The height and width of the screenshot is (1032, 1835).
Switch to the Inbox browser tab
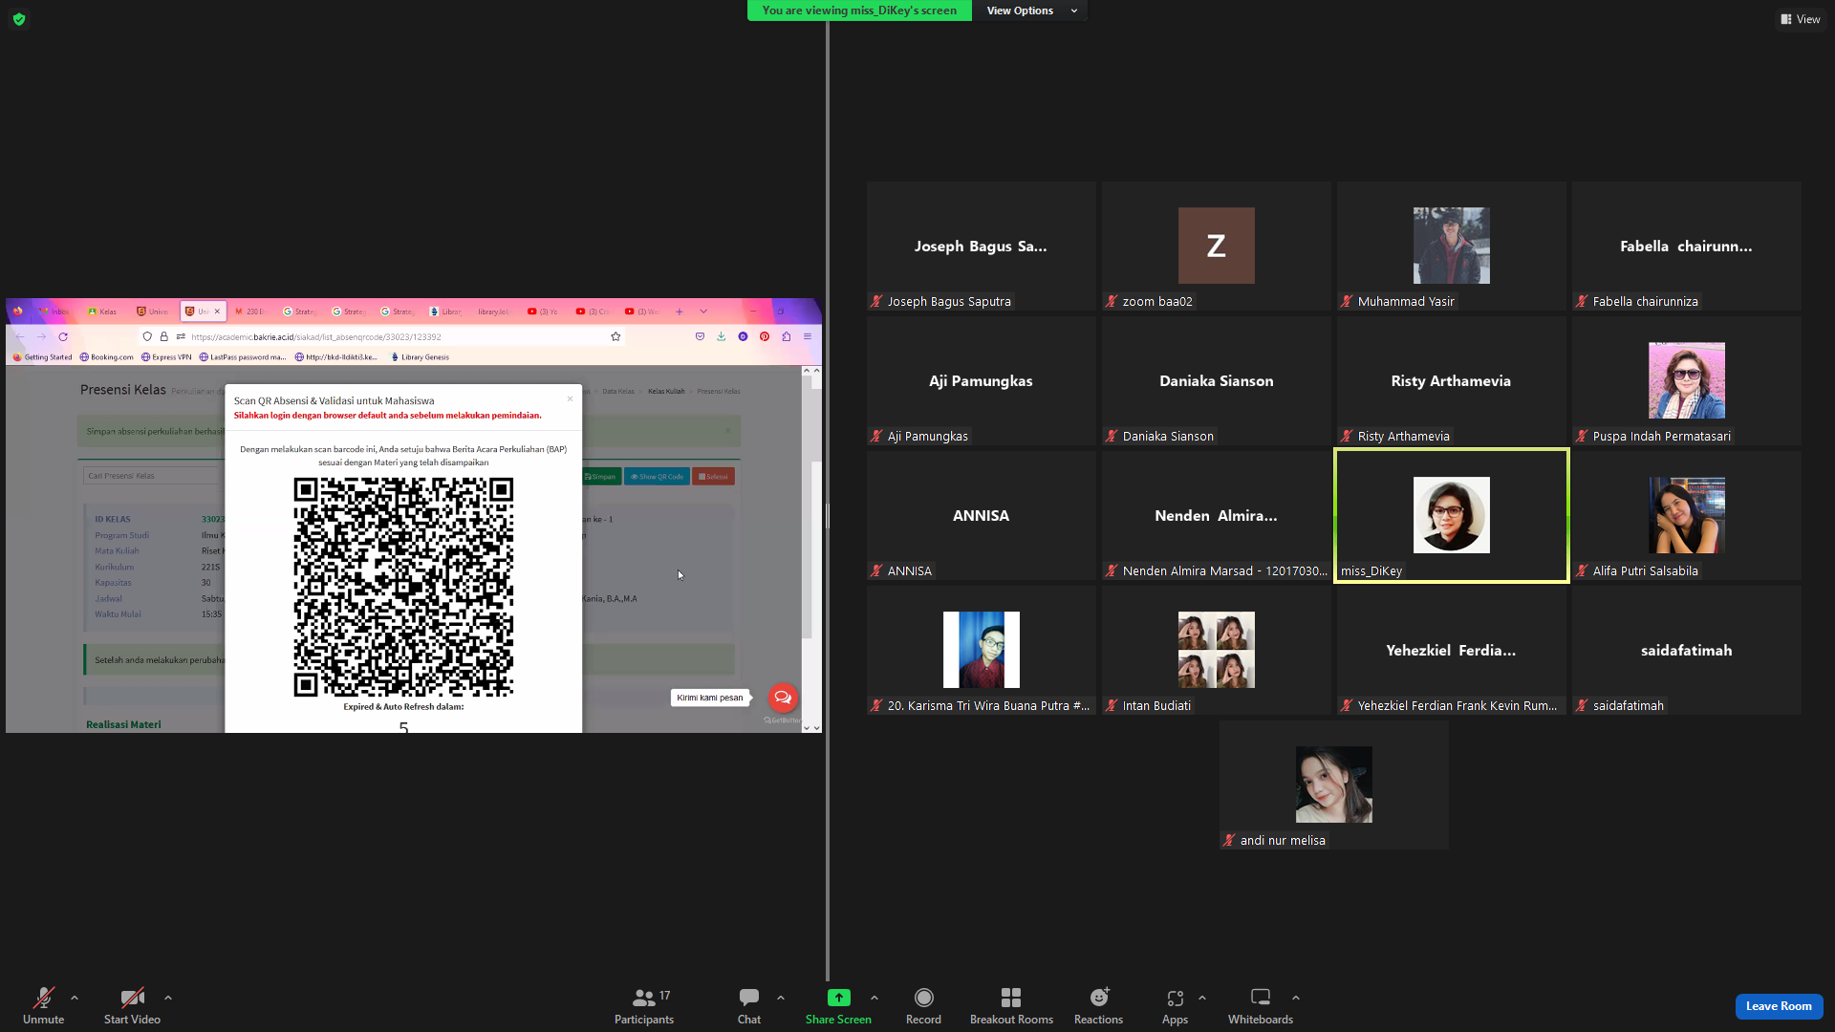click(x=54, y=312)
